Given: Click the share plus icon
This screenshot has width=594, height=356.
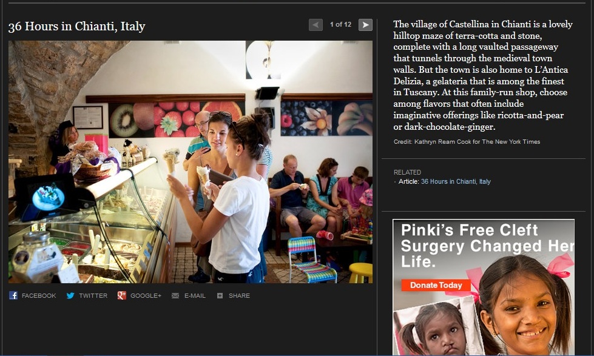Looking at the screenshot, I should pyautogui.click(x=220, y=295).
